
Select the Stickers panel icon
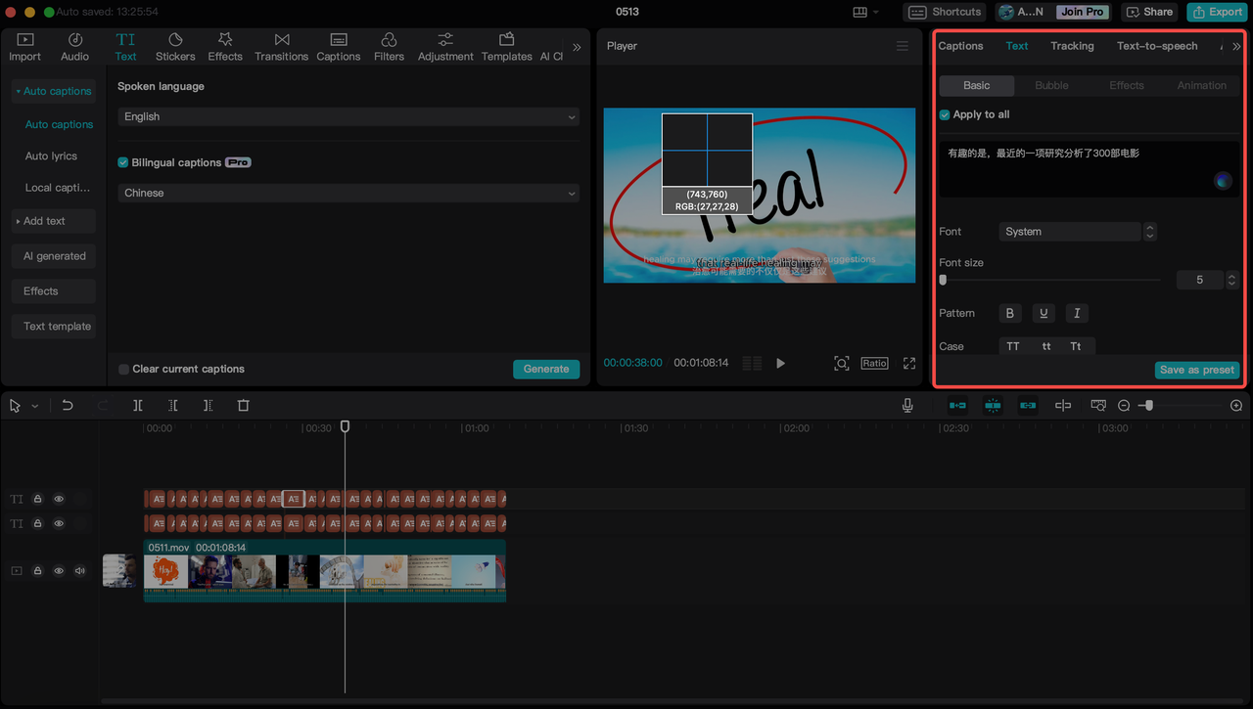pos(175,45)
